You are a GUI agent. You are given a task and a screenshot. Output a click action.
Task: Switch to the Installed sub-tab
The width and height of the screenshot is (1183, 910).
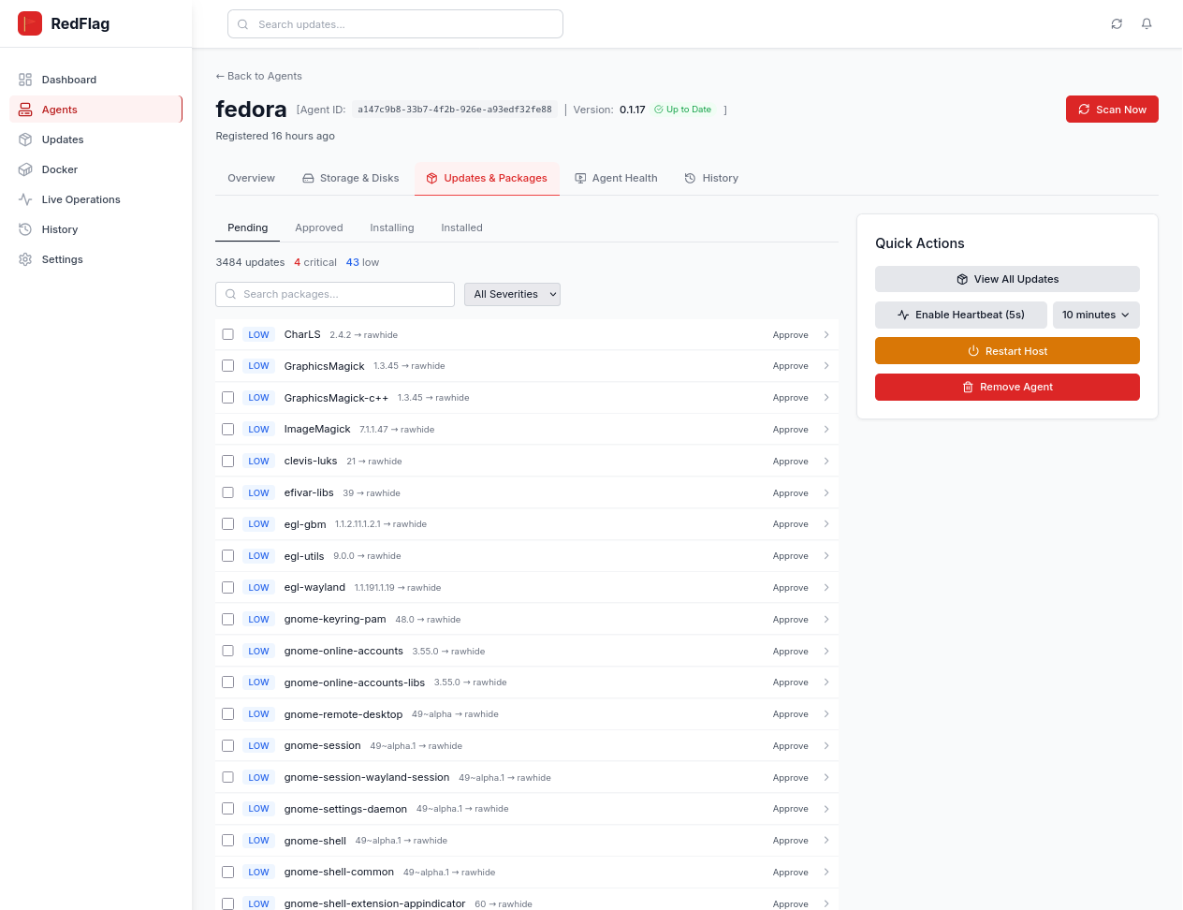[461, 227]
